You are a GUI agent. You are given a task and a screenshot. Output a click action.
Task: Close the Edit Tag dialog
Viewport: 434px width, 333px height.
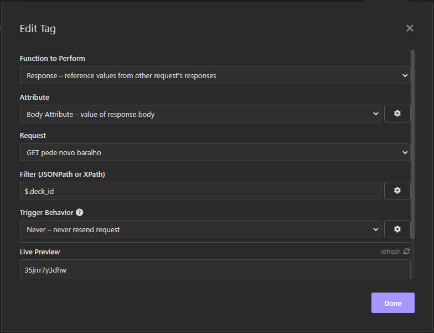410,28
